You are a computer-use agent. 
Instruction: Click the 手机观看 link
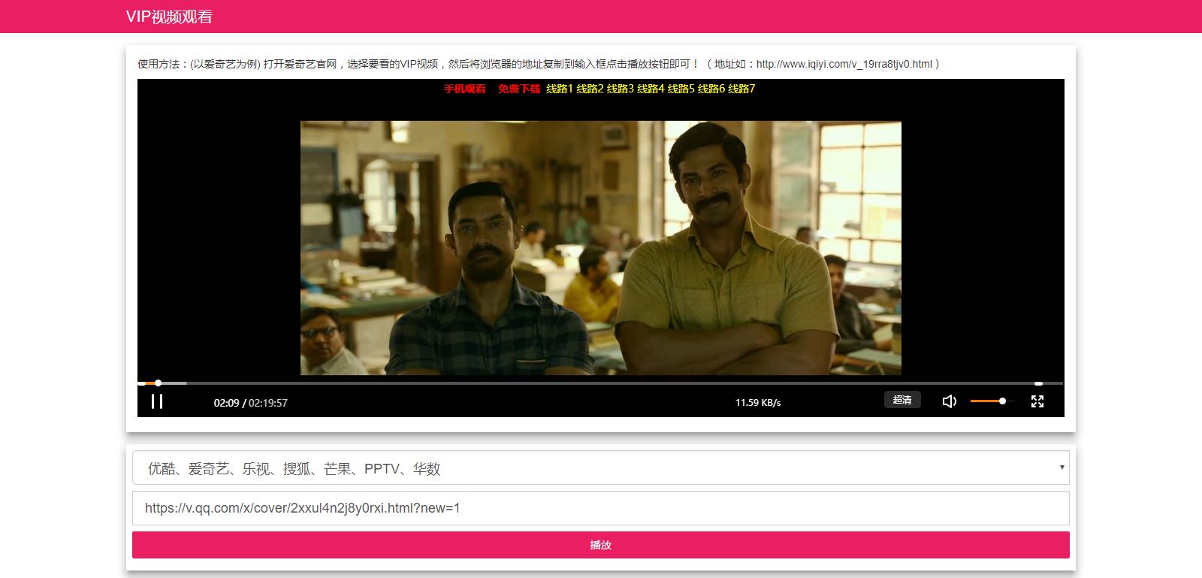pos(465,89)
